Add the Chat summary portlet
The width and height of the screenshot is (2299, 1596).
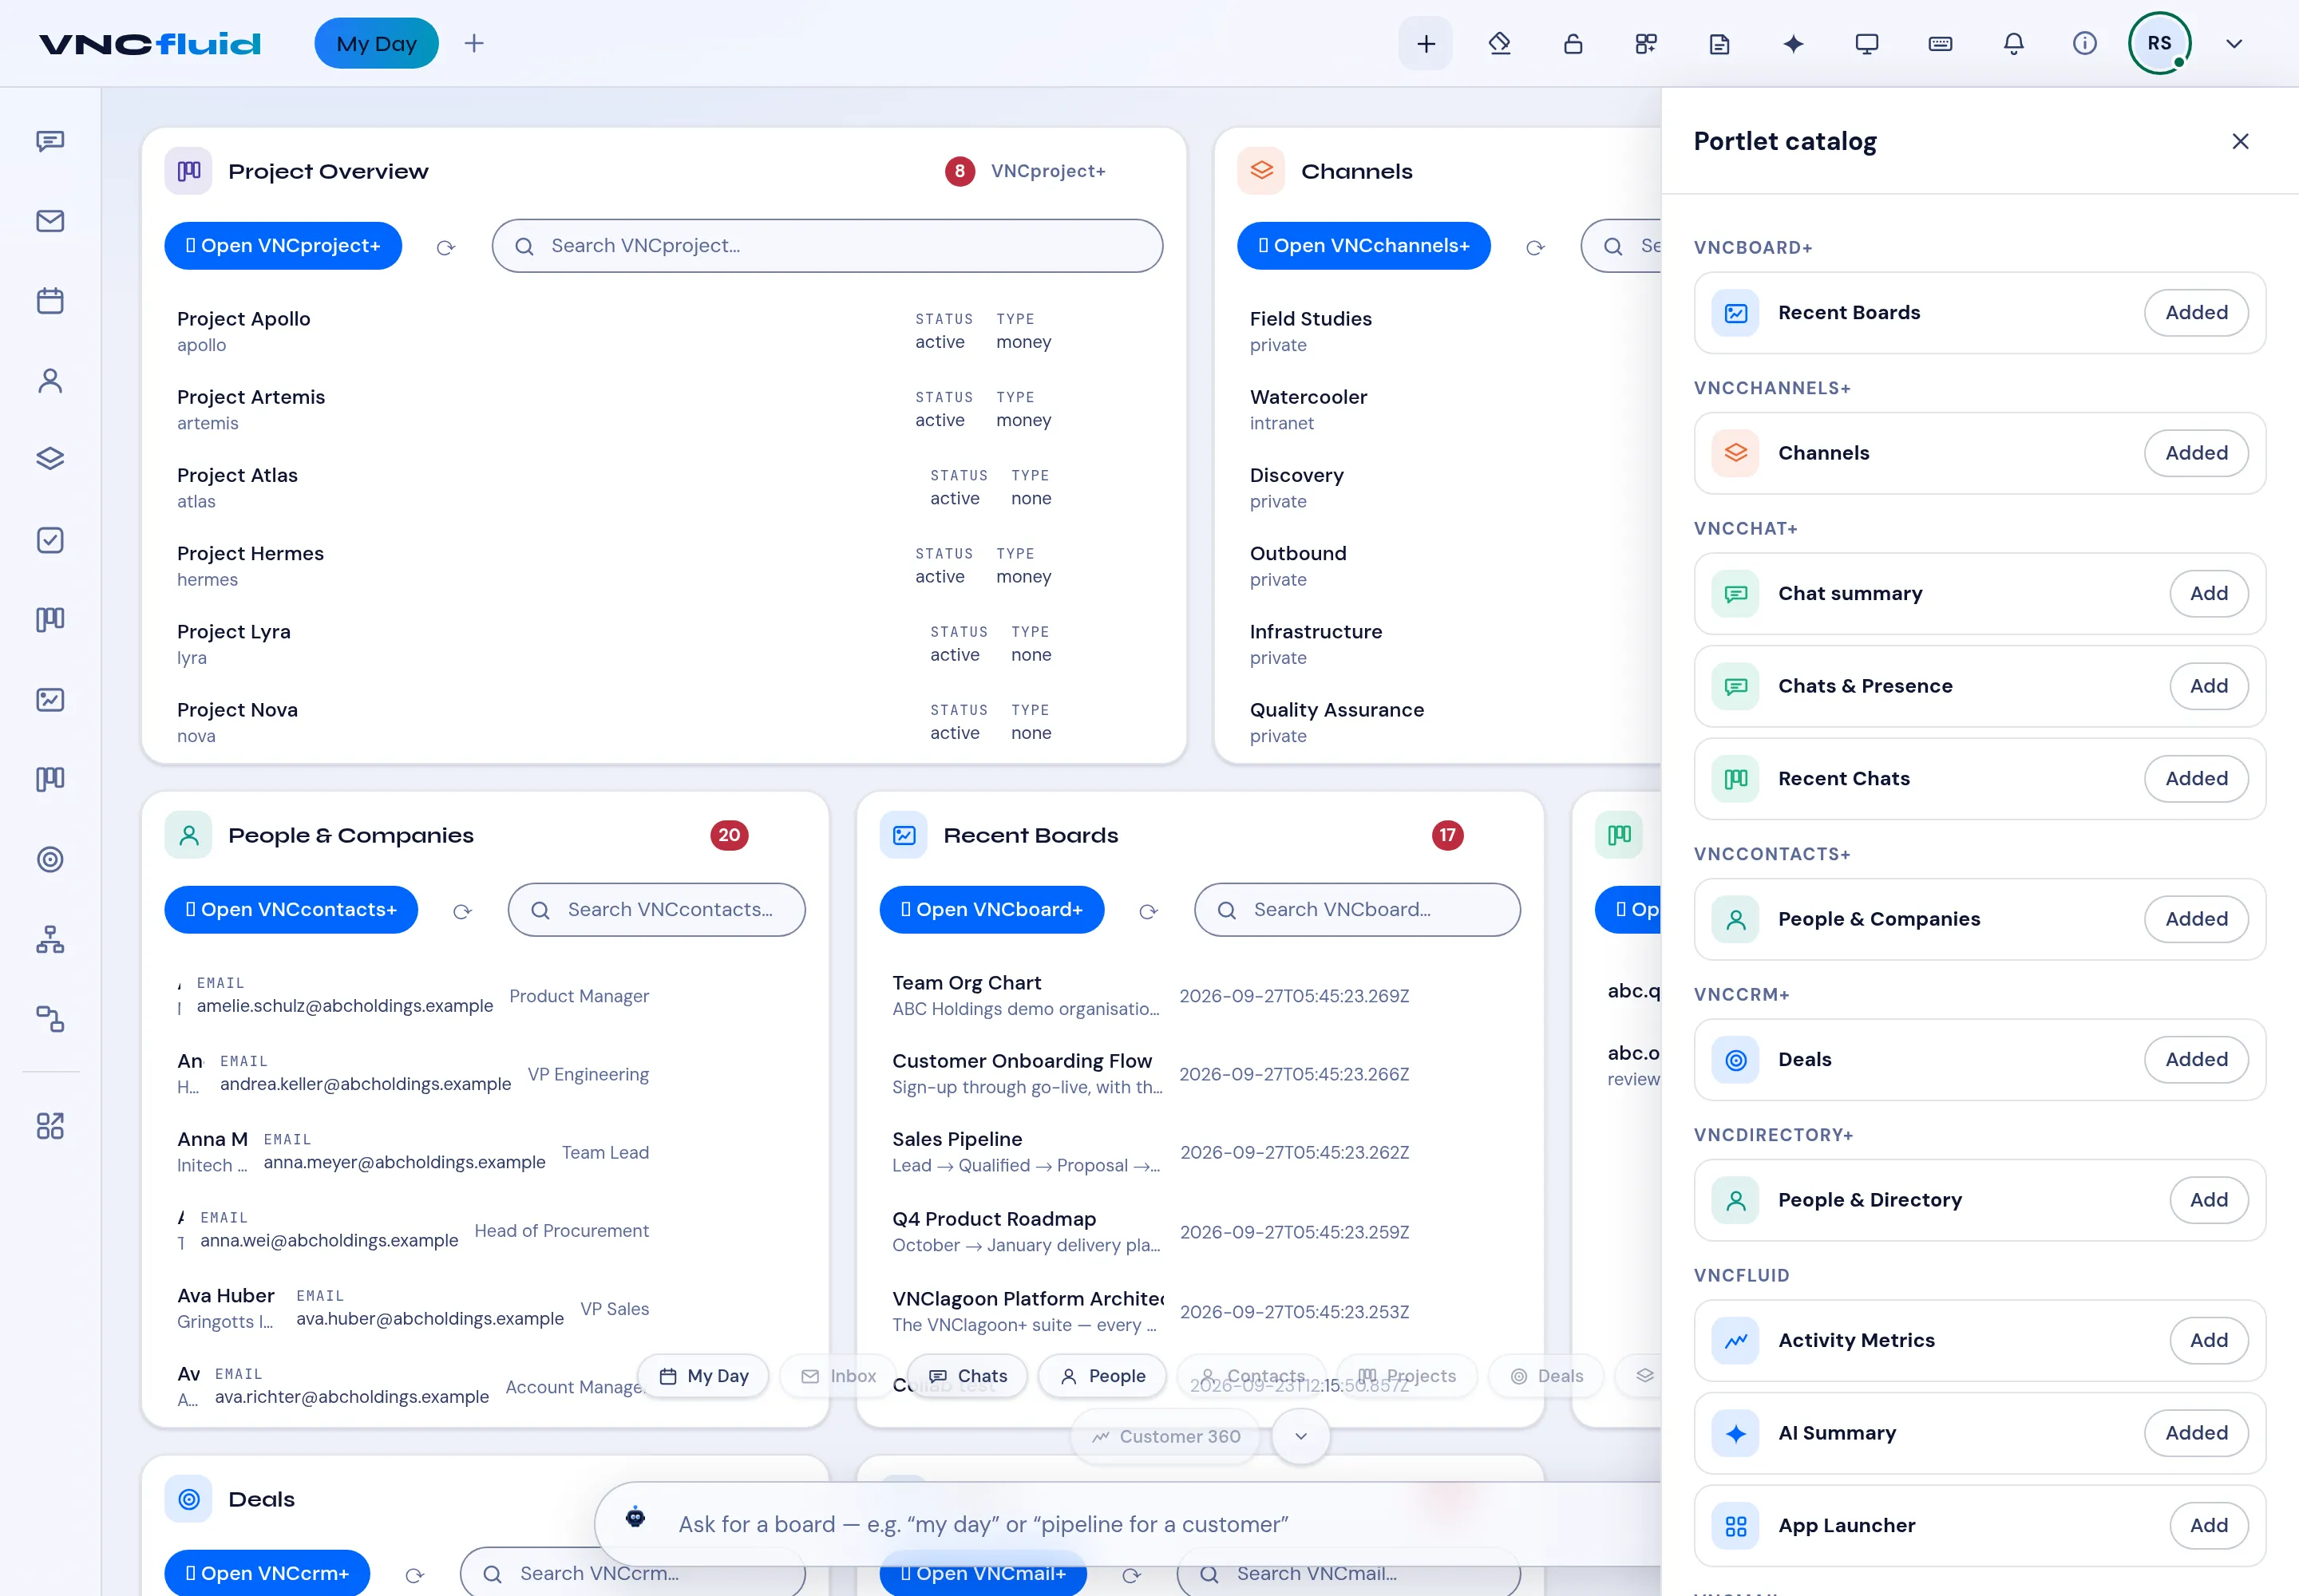click(2208, 594)
